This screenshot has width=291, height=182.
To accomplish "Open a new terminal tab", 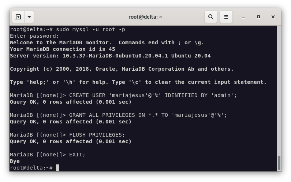I will click(18, 17).
